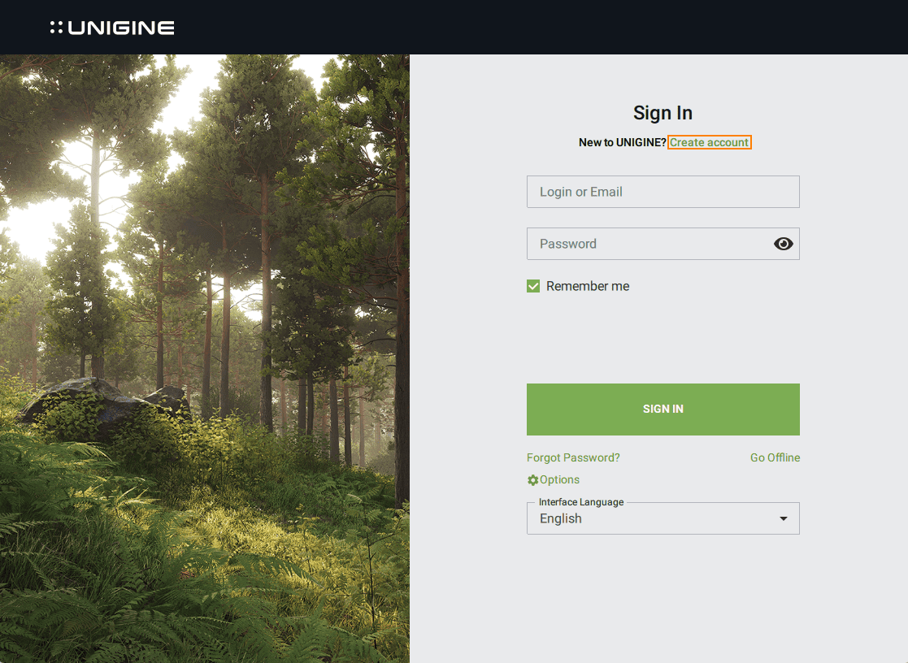This screenshot has width=908, height=663.
Task: Uncheck the Remember me checkbox
Action: click(533, 286)
